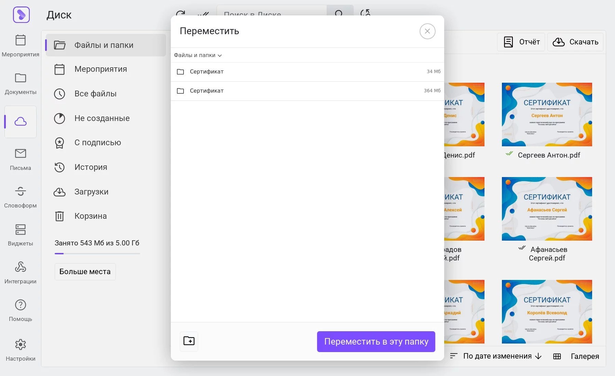Open Королёв Всеволод certificate thumbnail

tap(547, 312)
